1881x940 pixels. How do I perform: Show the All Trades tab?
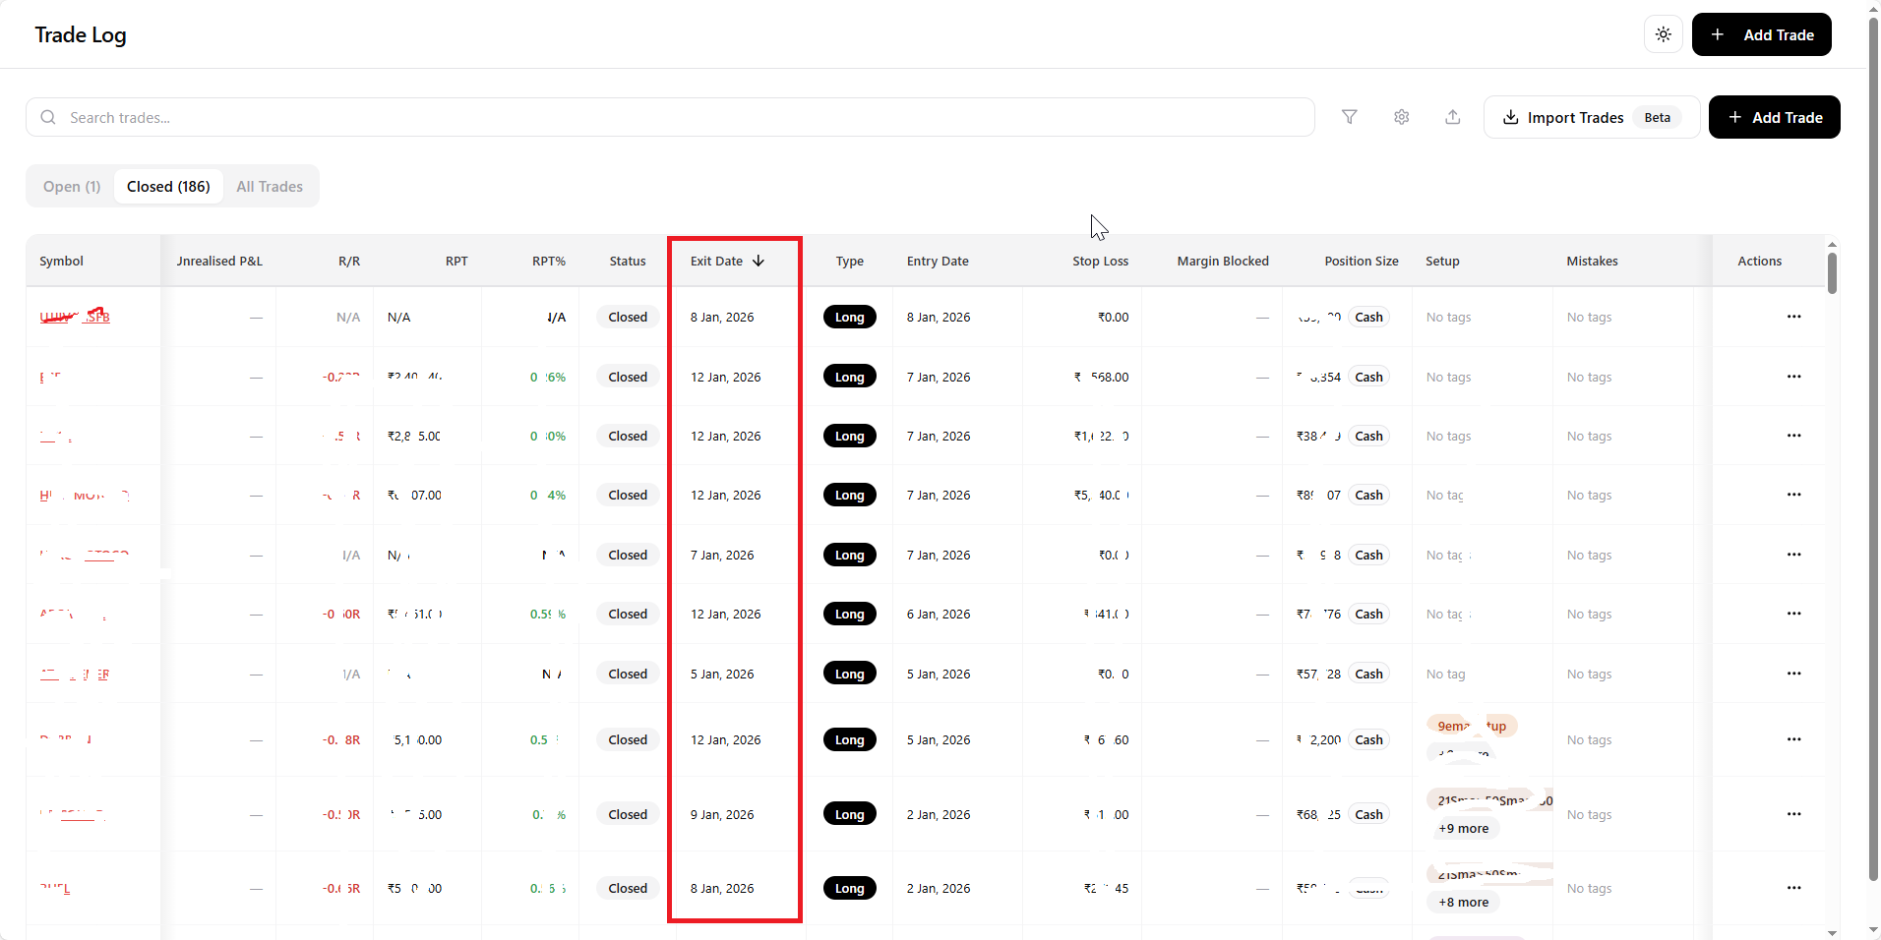[270, 186]
